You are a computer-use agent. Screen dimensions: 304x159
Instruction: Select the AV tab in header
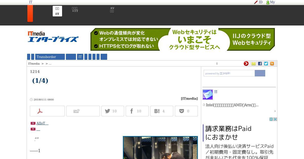112,10
